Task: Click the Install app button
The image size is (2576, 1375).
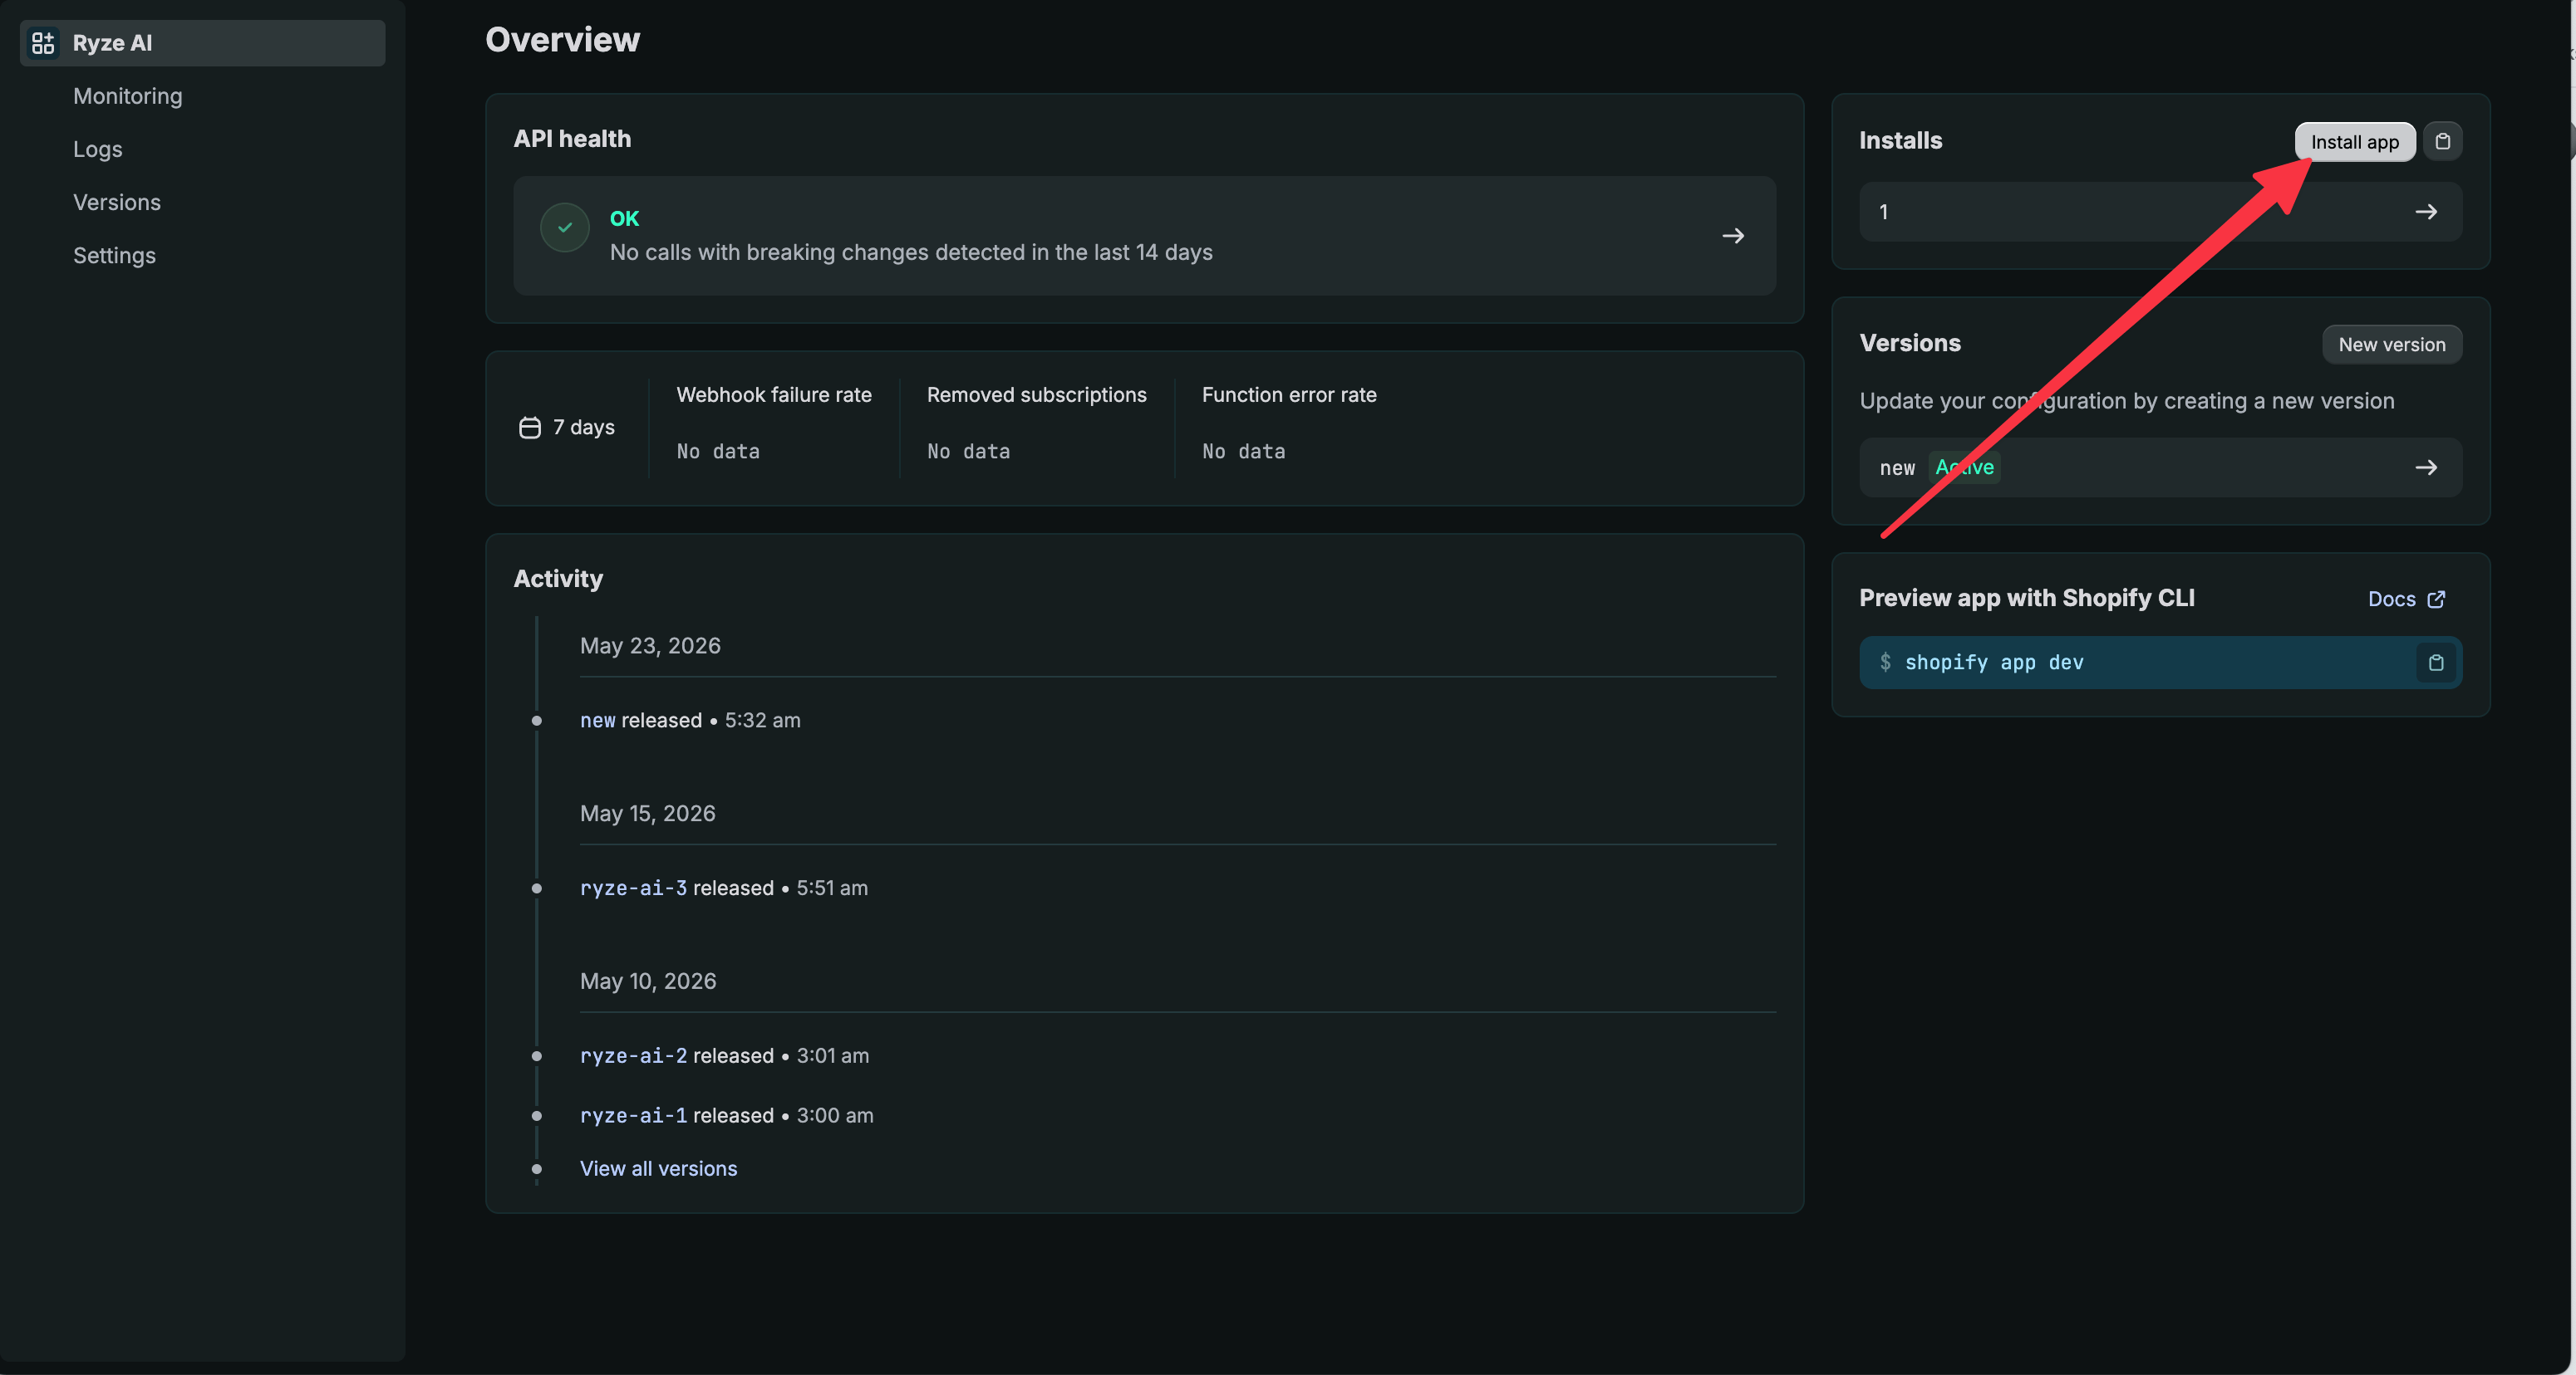Action: (2354, 142)
